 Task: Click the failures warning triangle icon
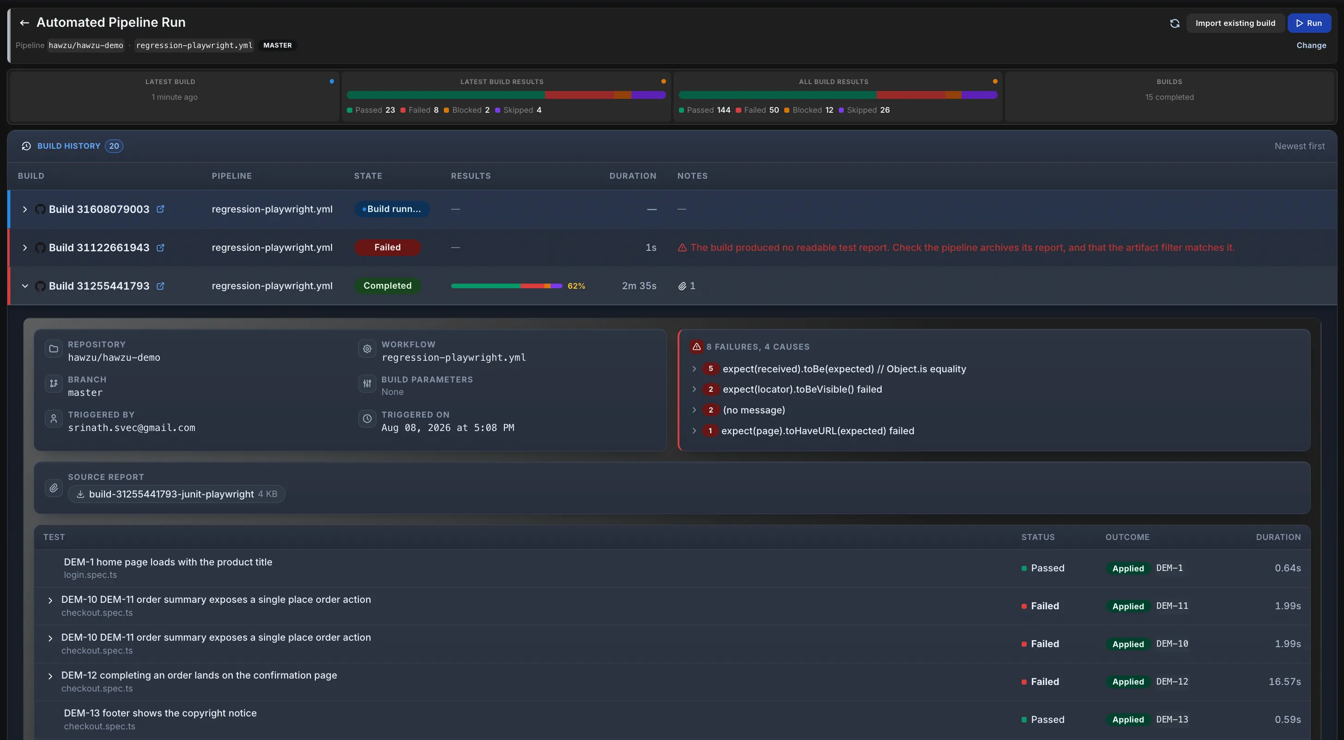[x=696, y=346]
